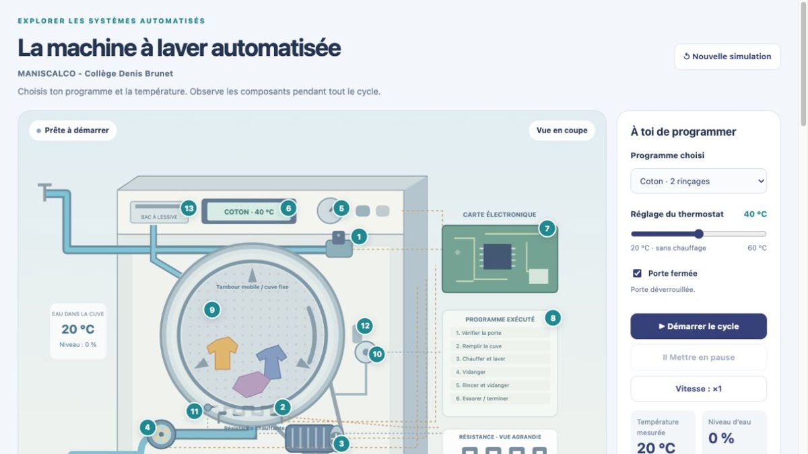The image size is (808, 454).
Task: Click step 3. Chauffer et laver
Action: (x=500, y=359)
